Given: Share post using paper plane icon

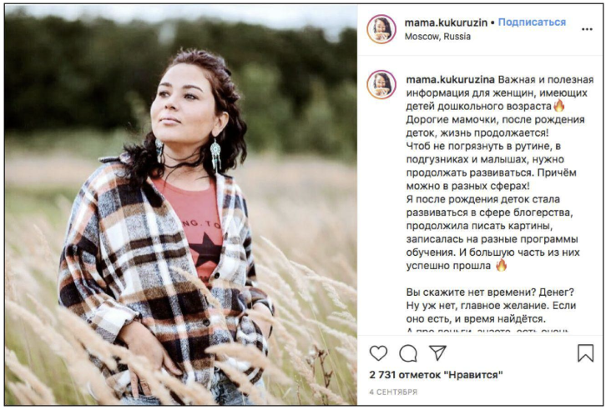Looking at the screenshot, I should click(437, 352).
